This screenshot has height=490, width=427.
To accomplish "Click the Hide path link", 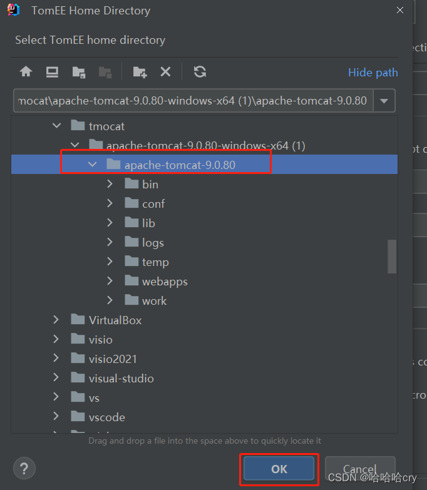I will pos(373,73).
